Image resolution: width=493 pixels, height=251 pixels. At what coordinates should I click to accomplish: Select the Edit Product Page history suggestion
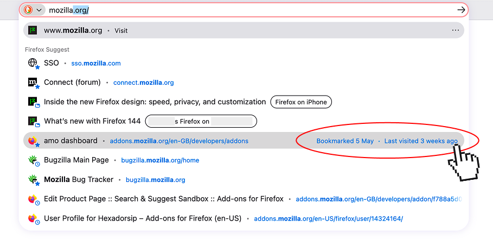click(163, 199)
